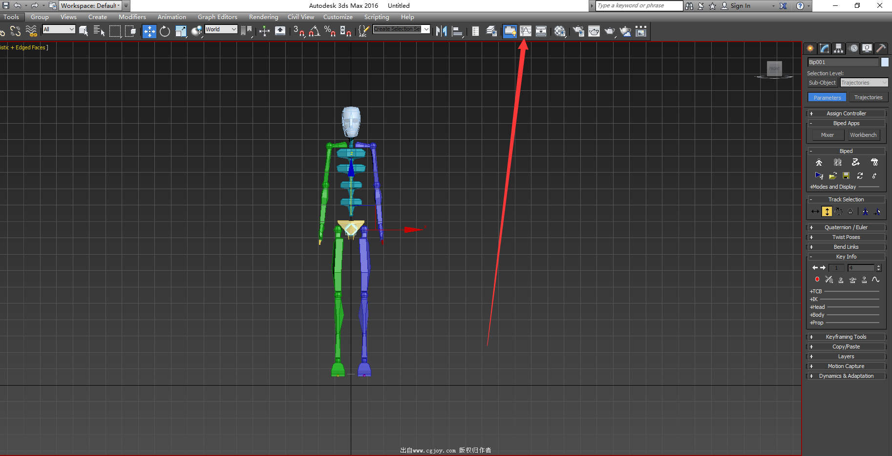Expand the Twist Poses rollout

pos(846,237)
